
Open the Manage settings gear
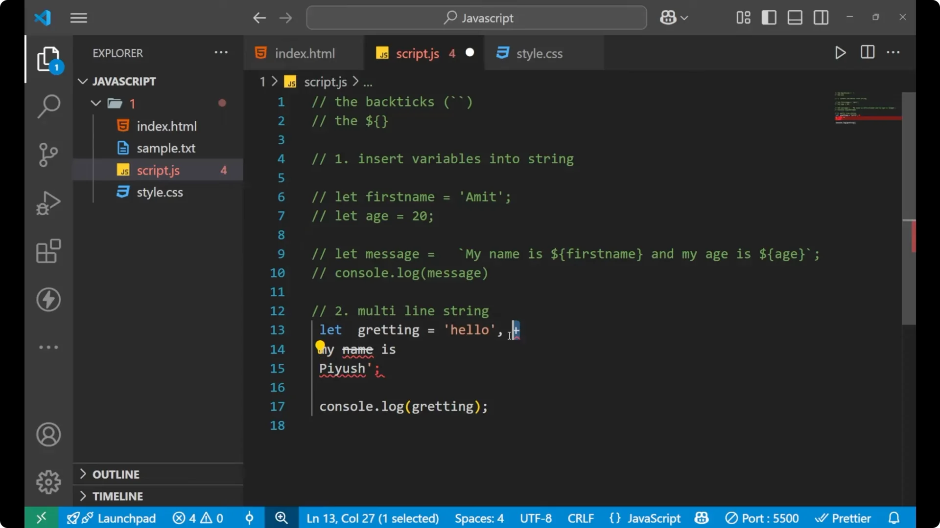point(48,482)
